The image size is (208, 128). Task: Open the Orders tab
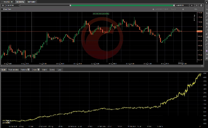coord(36,70)
